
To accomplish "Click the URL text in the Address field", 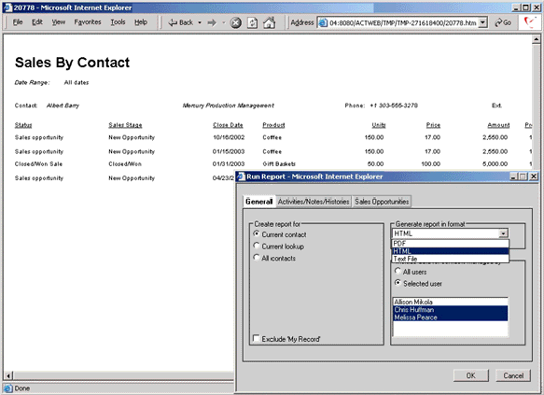I will tap(402, 23).
